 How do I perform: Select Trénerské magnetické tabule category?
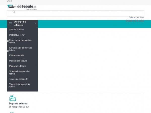(20, 85)
